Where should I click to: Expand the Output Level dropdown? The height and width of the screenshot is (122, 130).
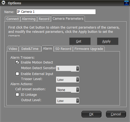point(68,101)
